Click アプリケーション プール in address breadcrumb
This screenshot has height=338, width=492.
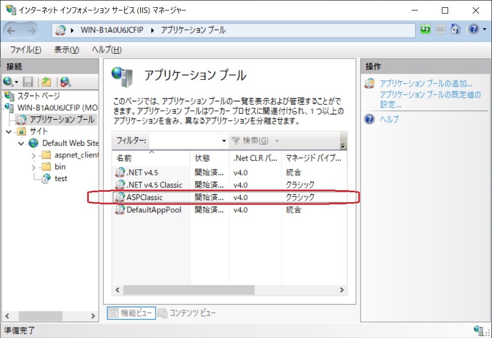point(193,30)
